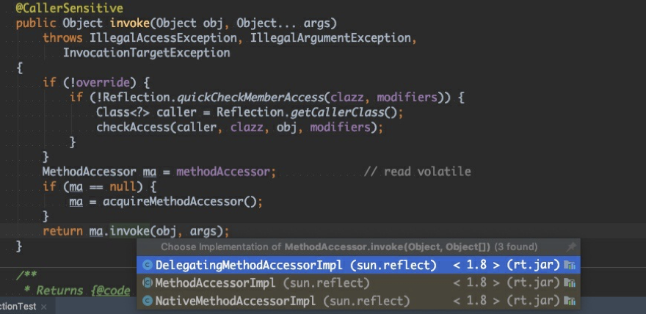This screenshot has width=646, height=314.
Task: Switch to the ctionTest tab
Action: (18, 307)
